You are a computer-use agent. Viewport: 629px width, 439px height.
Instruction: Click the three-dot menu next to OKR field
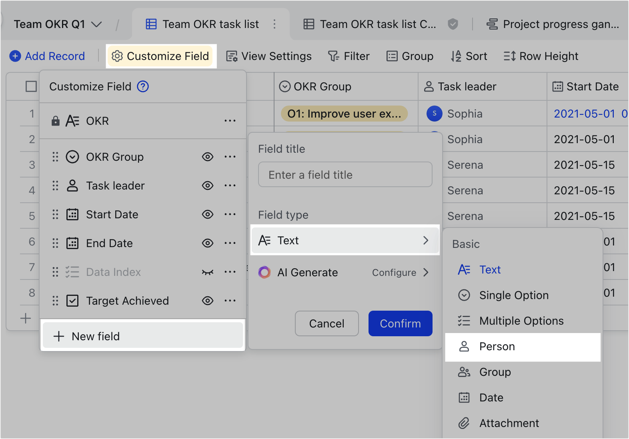(x=230, y=121)
